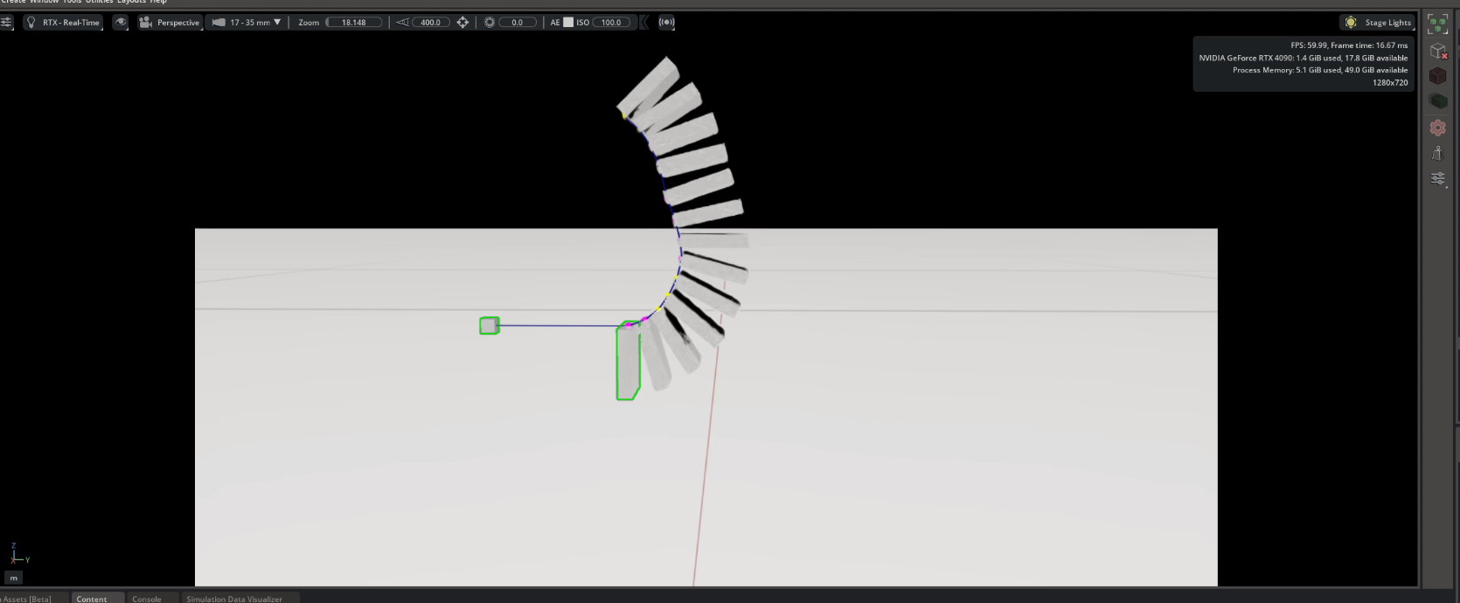Viewport: 1460px width, 603px height.
Task: Click the lightbulb icon beside RTX - Real-Time
Action: [32, 22]
